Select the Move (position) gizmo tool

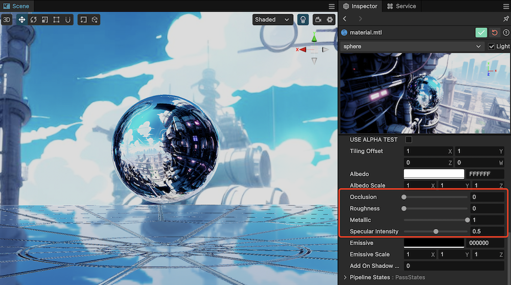pos(21,19)
